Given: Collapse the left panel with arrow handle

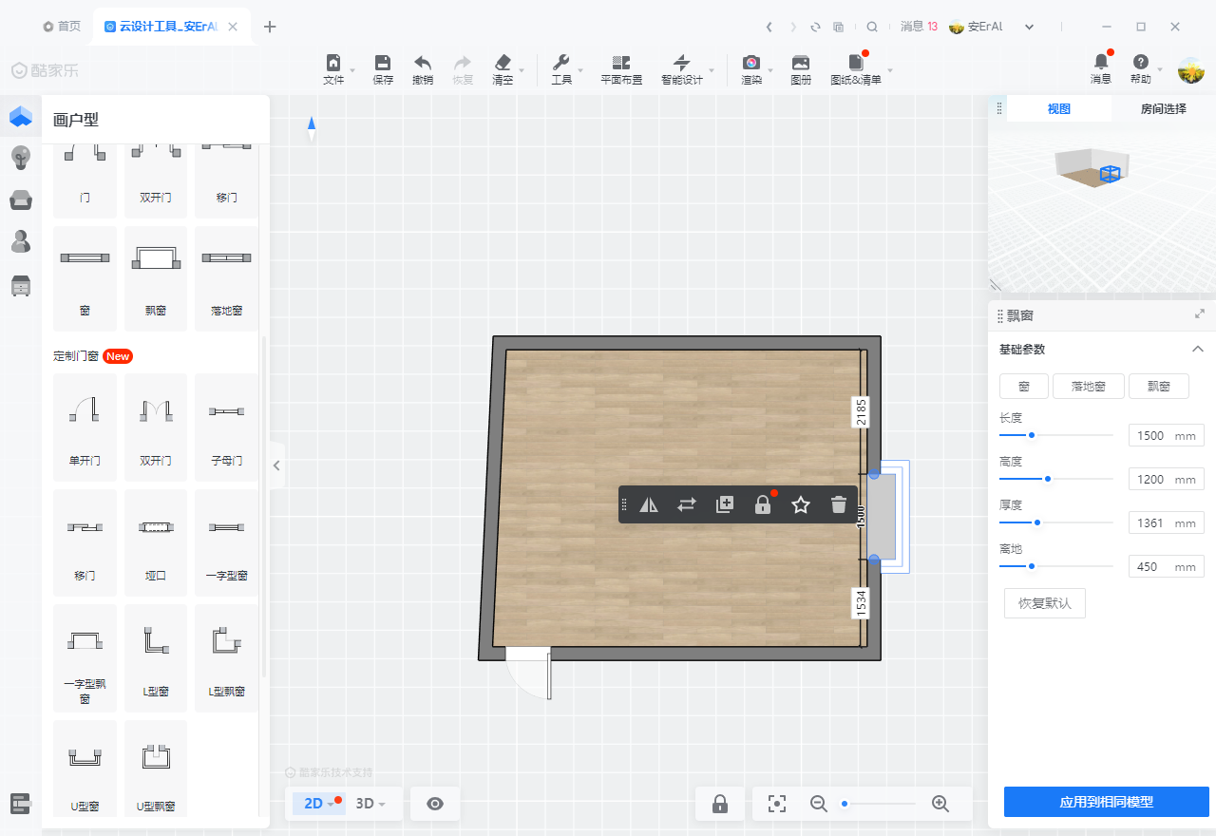Looking at the screenshot, I should 276,465.
